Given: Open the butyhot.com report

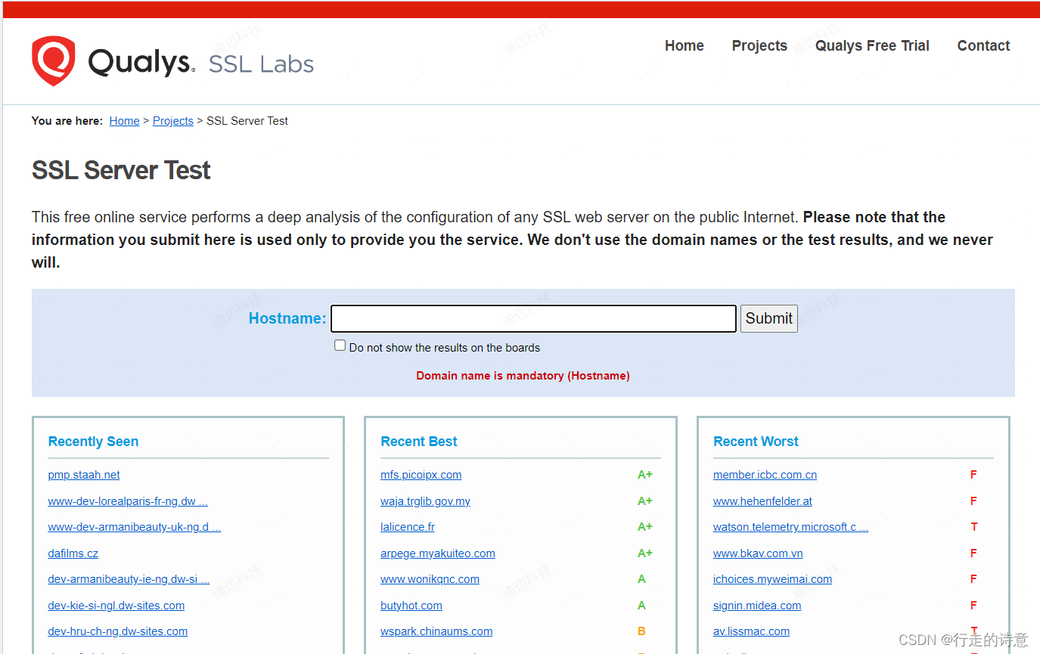Looking at the screenshot, I should point(411,605).
